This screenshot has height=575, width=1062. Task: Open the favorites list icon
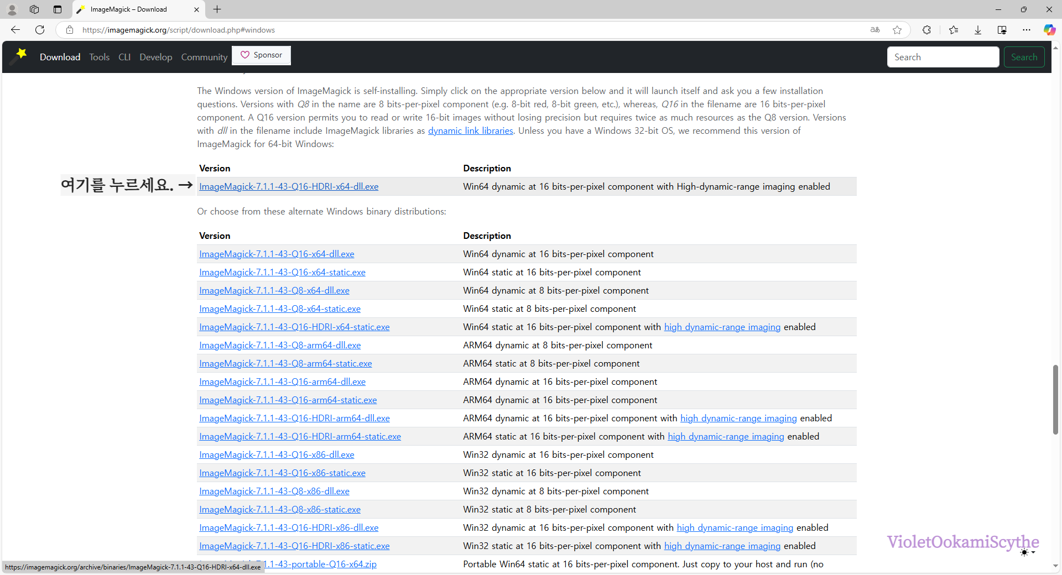[954, 30]
